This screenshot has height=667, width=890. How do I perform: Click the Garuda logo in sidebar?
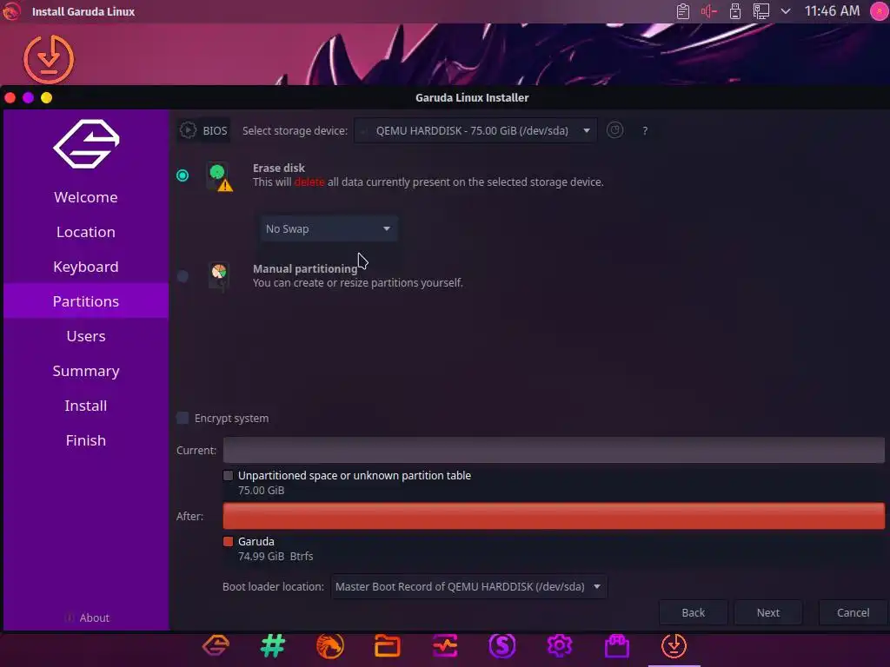point(86,144)
